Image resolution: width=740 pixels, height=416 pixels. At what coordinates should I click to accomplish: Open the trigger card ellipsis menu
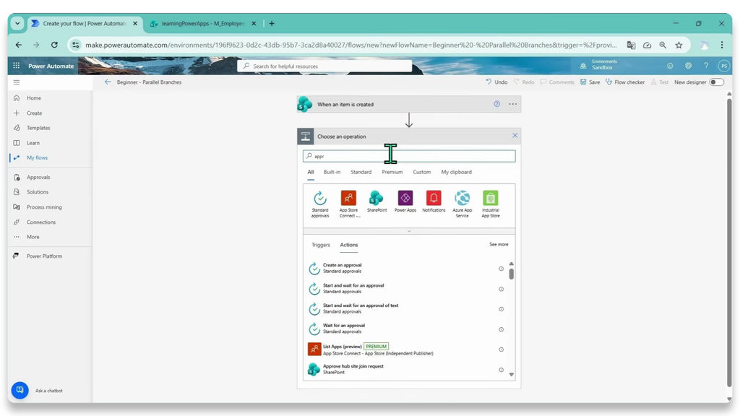tap(513, 104)
